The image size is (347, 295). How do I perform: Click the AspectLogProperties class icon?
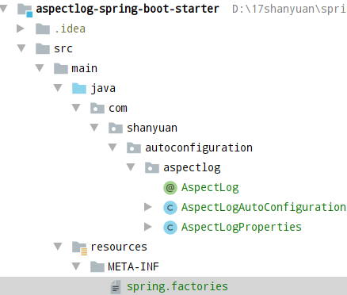point(170,228)
